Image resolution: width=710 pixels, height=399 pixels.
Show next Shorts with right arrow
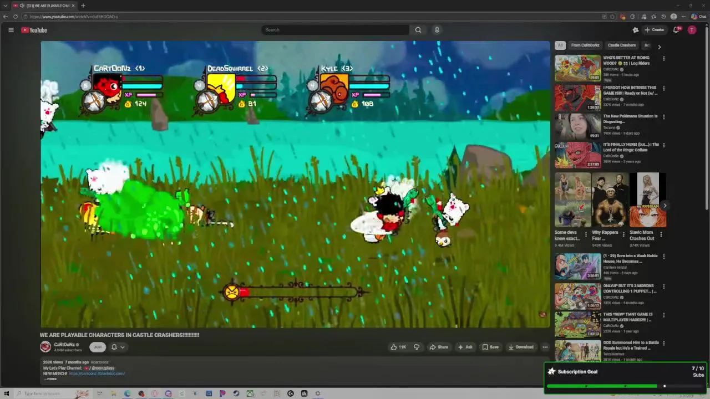665,206
